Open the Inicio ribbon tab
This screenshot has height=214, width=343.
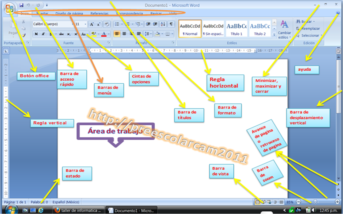coord(25,13)
